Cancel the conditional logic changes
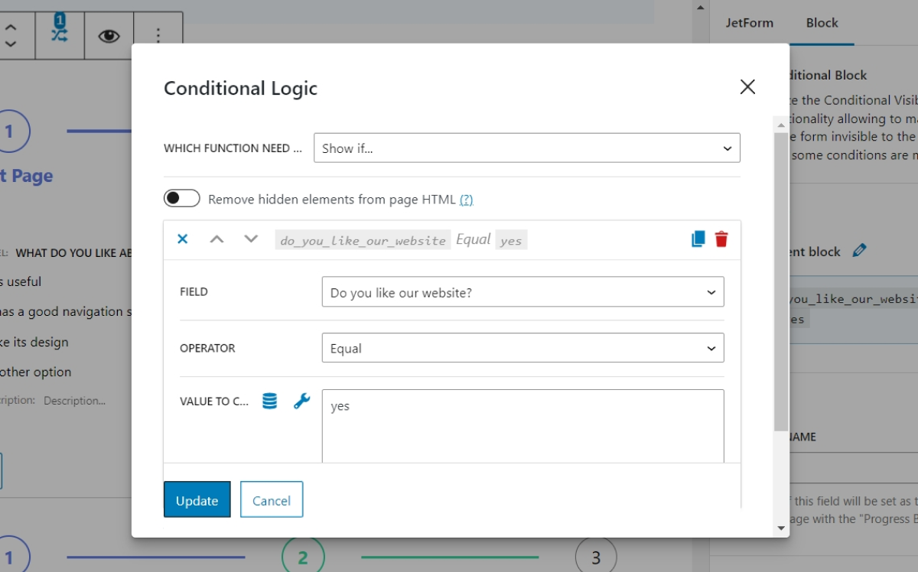 pos(272,499)
